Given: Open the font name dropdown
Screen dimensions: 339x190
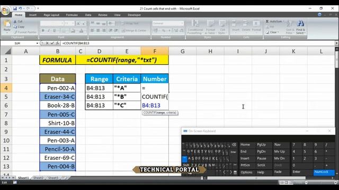Looking at the screenshot, I should (63, 23).
